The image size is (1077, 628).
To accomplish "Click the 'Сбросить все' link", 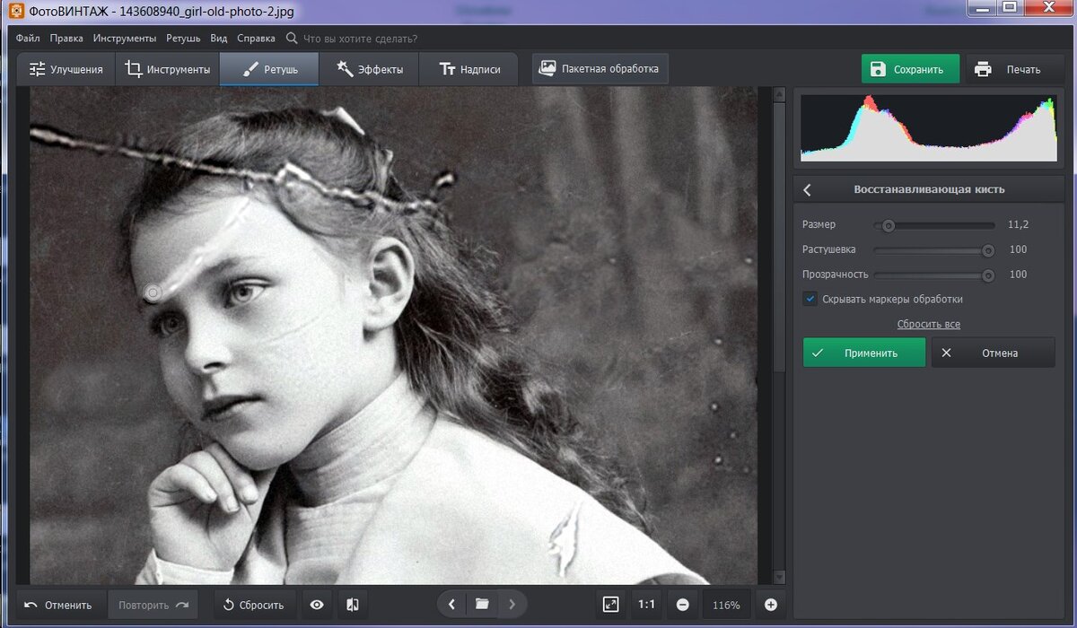I will (928, 324).
